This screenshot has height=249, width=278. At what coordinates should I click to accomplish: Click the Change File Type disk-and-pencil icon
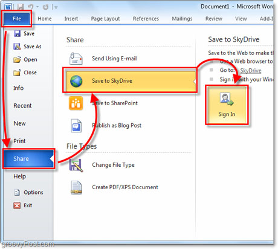[76, 166]
